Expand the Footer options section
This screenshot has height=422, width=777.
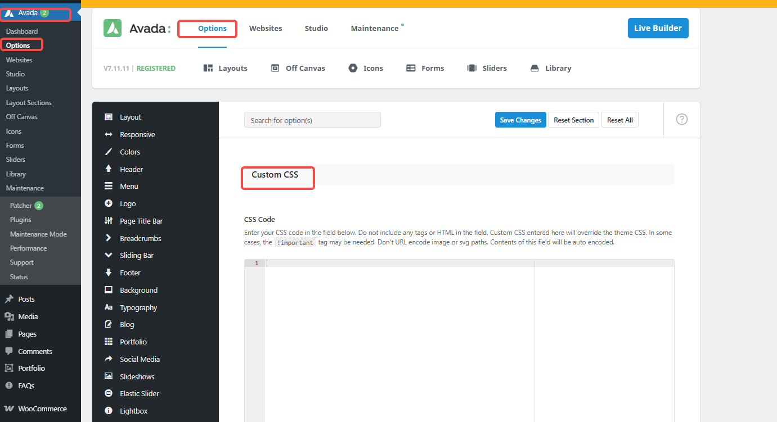click(x=130, y=273)
